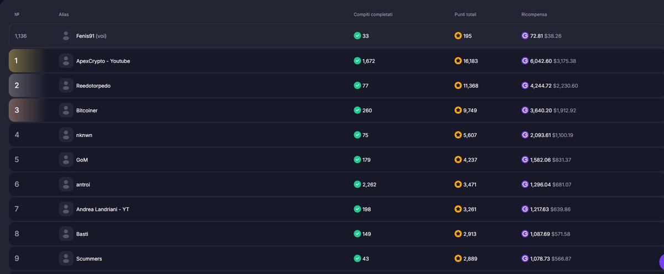
Task: Click the reward value 4,244.72 $2,230.60
Action: tap(553, 86)
